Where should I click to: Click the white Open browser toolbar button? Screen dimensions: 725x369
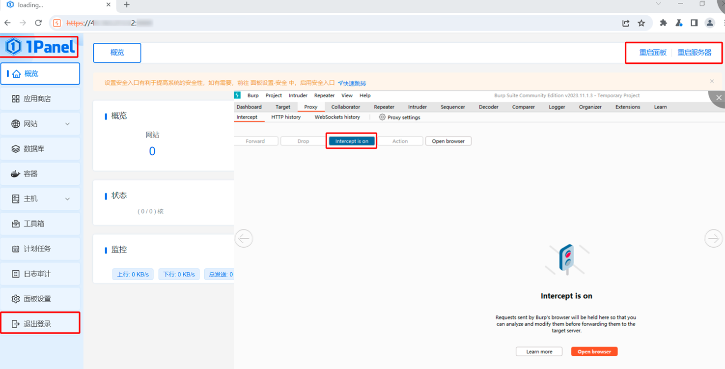448,141
